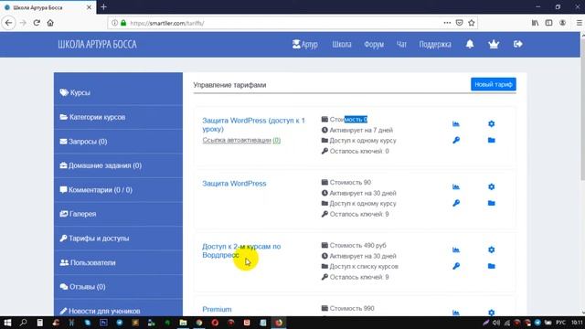585x329 pixels.
Task: Open browser home page icon
Action: coord(50,23)
